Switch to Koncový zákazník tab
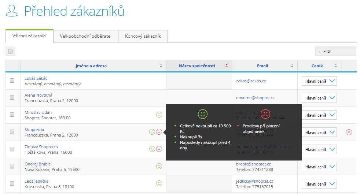The height and width of the screenshot is (194, 360). click(x=143, y=36)
